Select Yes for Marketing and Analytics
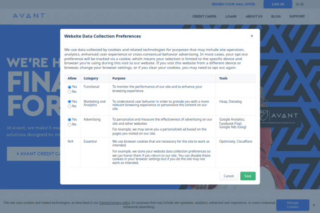Viewport: 320px width, 213px height. pos(70,102)
